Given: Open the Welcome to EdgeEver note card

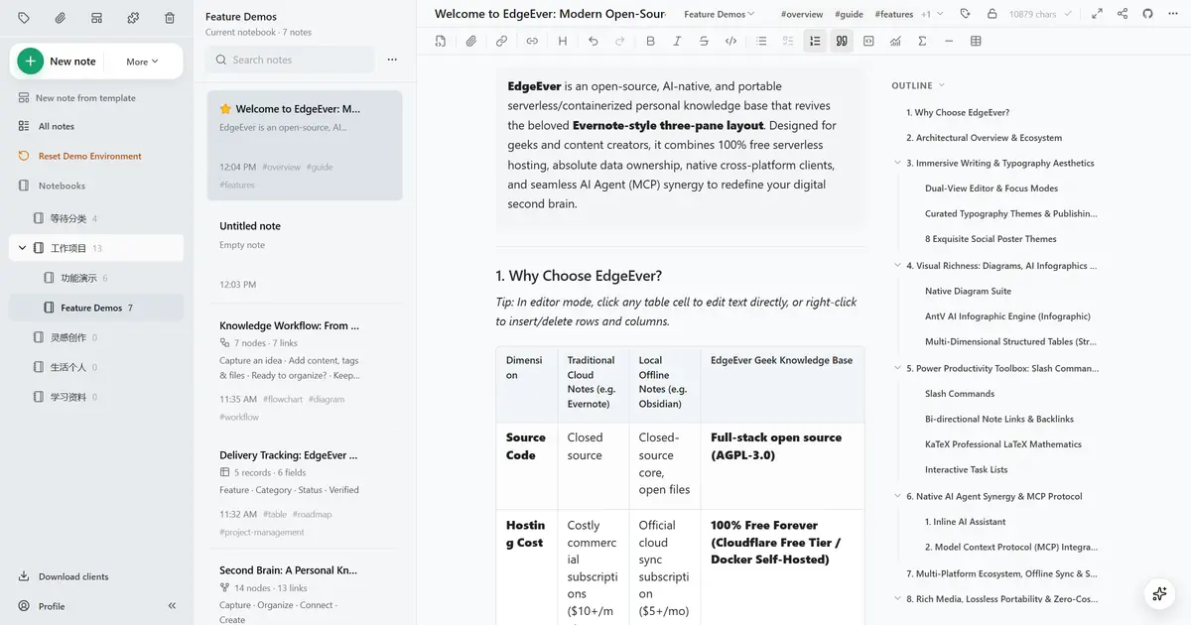Looking at the screenshot, I should 305,146.
